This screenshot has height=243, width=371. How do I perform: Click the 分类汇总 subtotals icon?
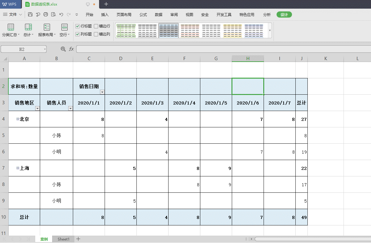pos(11,27)
